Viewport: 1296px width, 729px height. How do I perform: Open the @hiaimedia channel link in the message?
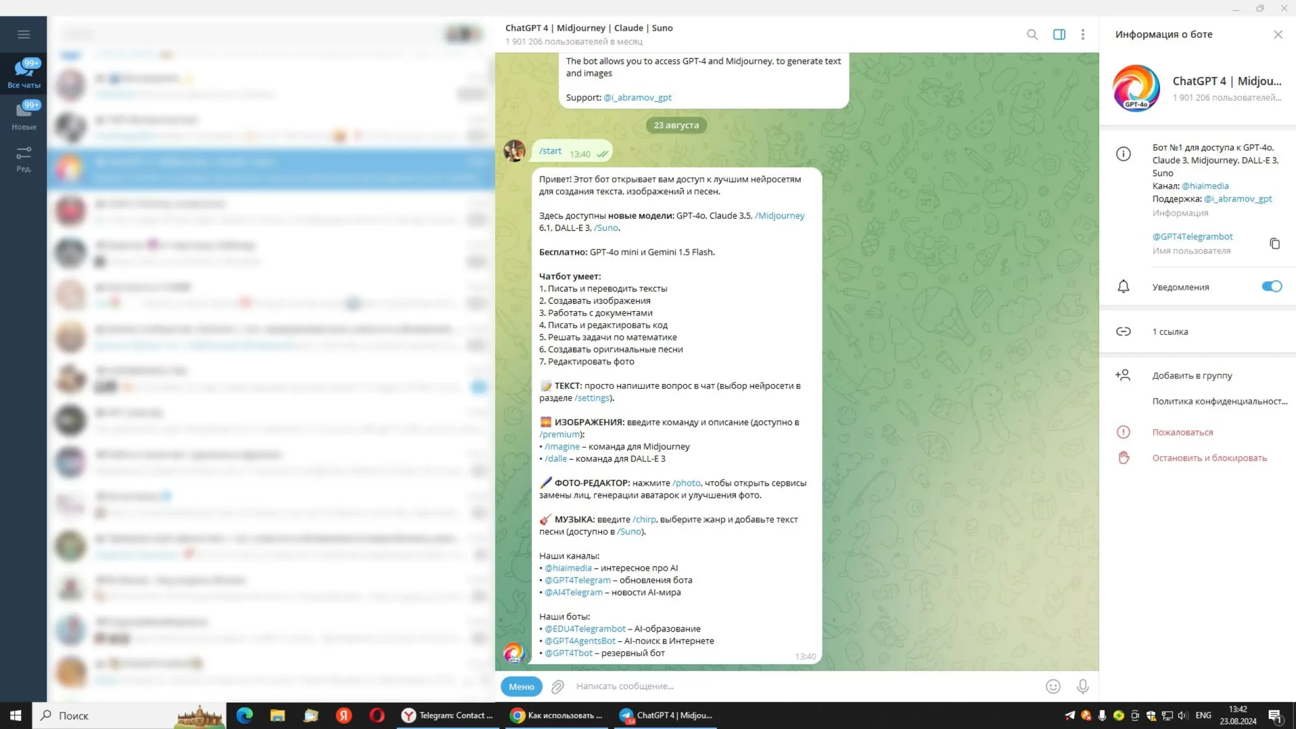coord(568,568)
